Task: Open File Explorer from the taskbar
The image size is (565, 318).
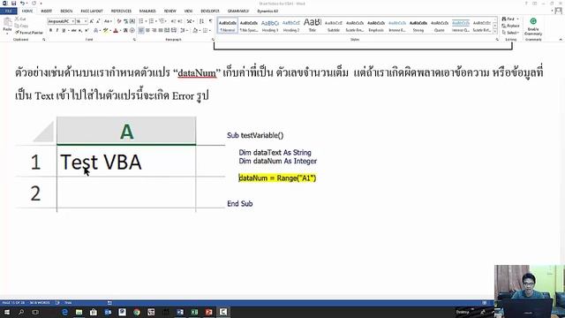Action: (79, 312)
